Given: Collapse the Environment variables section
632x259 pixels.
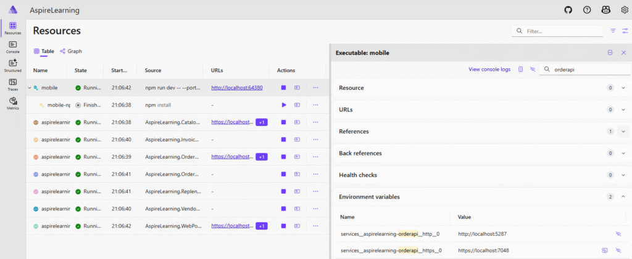Looking at the screenshot, I should [623, 197].
